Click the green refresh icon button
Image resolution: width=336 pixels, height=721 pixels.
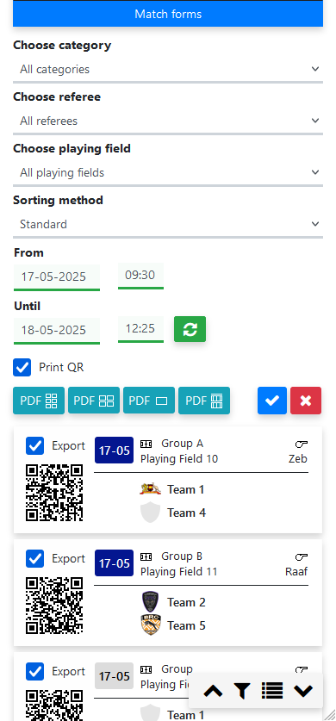[x=190, y=329]
